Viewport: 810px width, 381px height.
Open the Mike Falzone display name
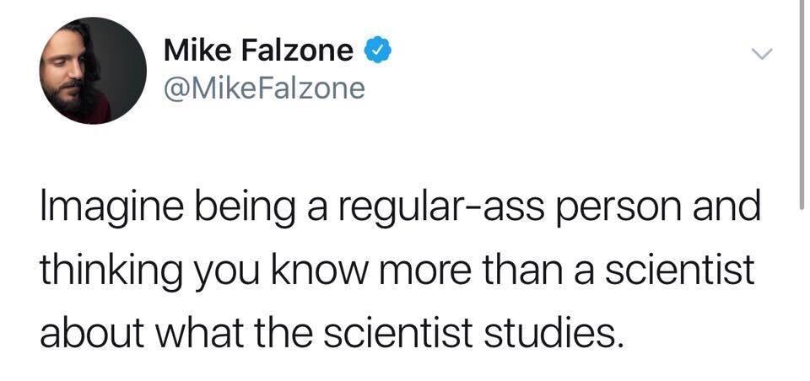257,52
